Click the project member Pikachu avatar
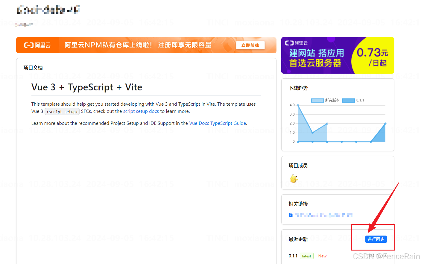This screenshot has height=264, width=421. pos(294,179)
